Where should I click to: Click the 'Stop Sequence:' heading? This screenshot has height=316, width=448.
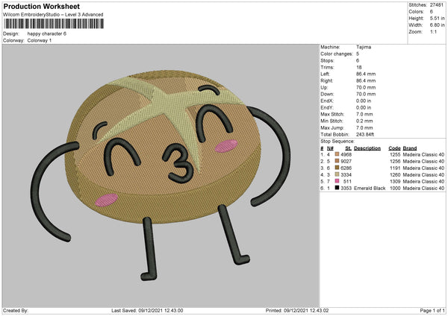click(x=337, y=142)
